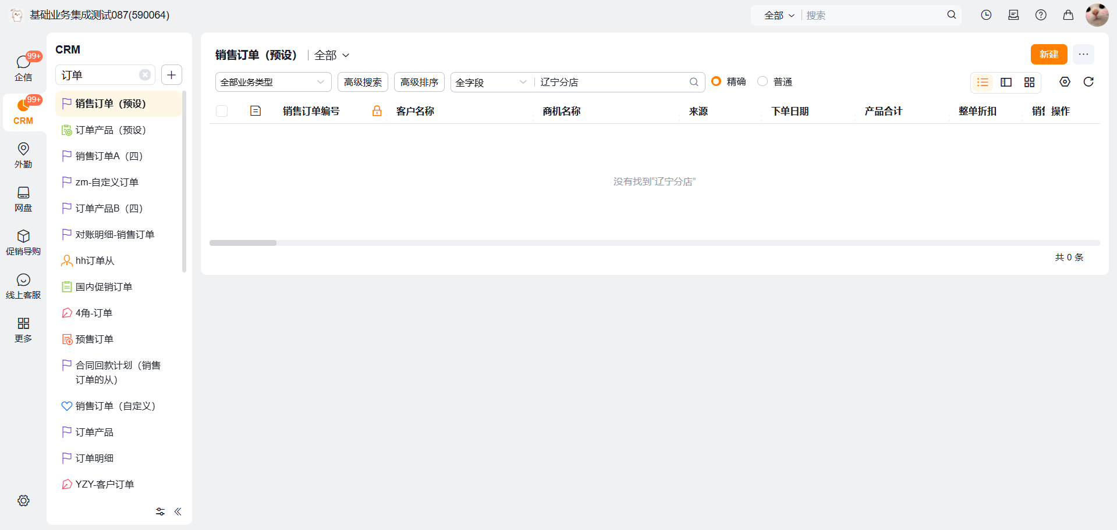Click the refresh list icon
This screenshot has height=530, width=1117.
(1088, 82)
